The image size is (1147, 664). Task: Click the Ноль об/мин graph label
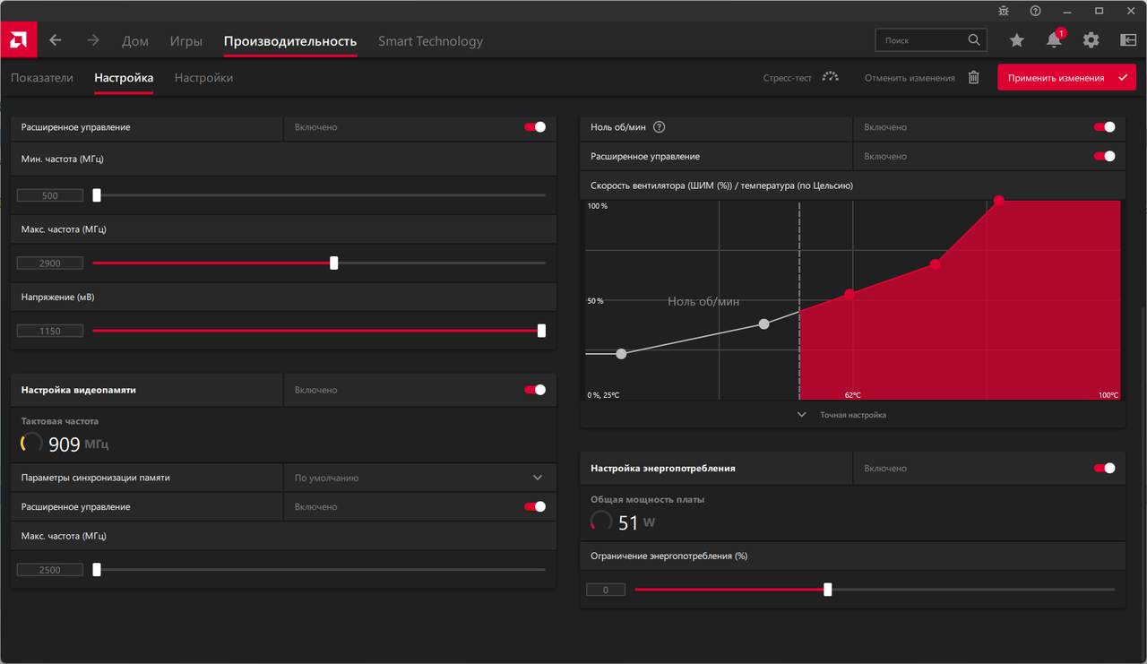coord(703,302)
